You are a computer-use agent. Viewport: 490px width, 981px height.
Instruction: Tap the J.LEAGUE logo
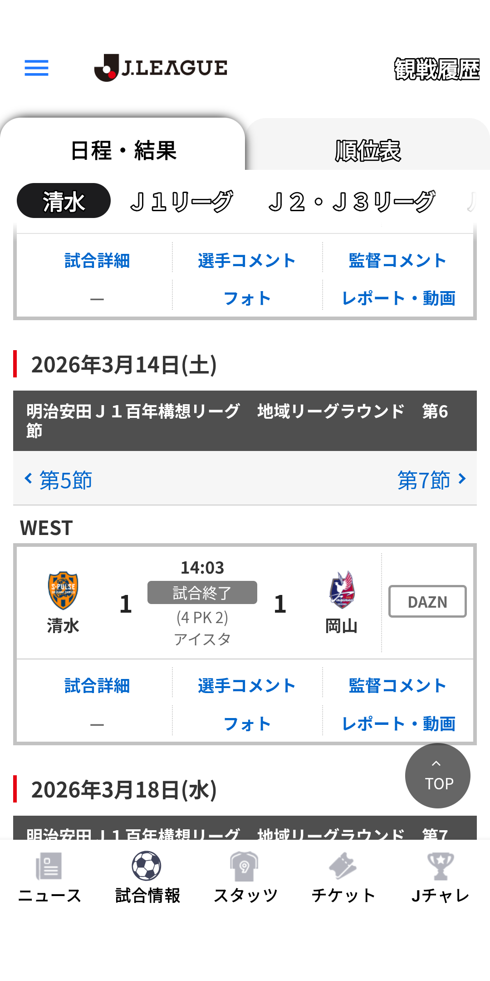click(x=161, y=68)
